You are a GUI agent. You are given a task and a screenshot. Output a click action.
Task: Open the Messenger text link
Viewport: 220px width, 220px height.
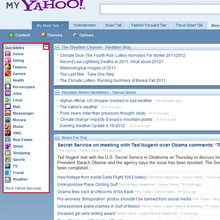click(23, 113)
